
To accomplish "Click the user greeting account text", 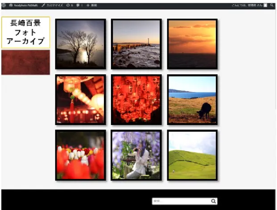I will pos(247,5).
